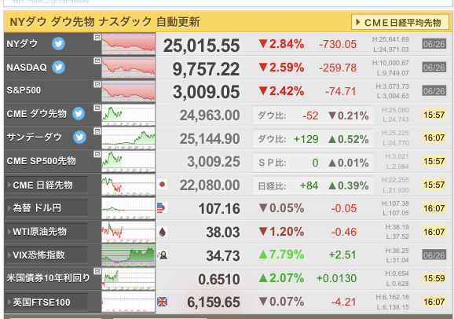This screenshot has width=454, height=319.
Task: Open the WTI原油先物 menu item
Action: click(x=46, y=232)
